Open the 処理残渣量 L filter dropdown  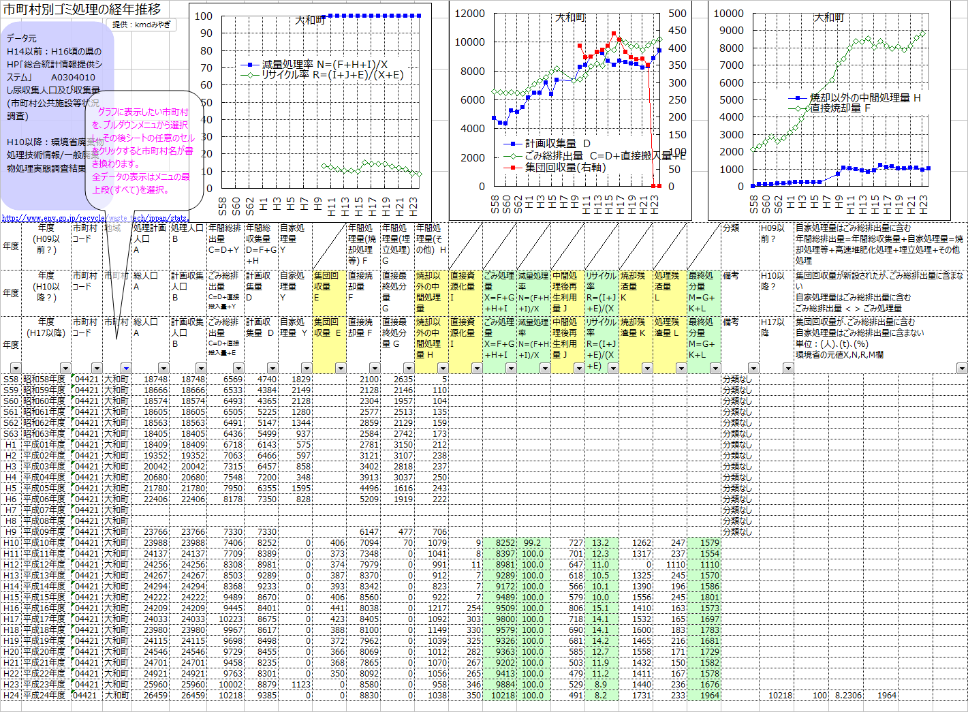pos(681,369)
